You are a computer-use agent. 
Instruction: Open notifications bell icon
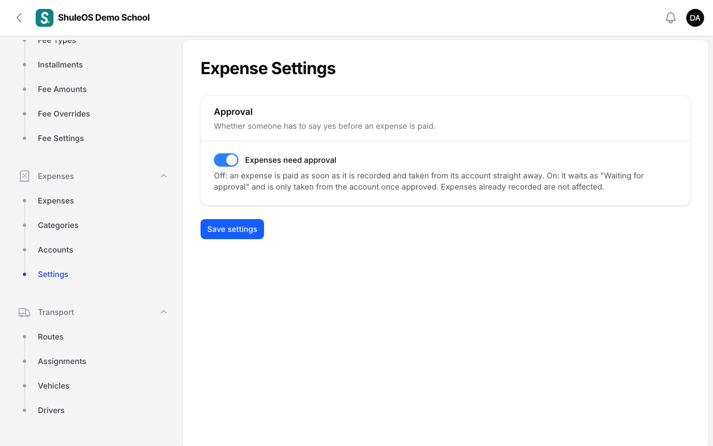671,18
